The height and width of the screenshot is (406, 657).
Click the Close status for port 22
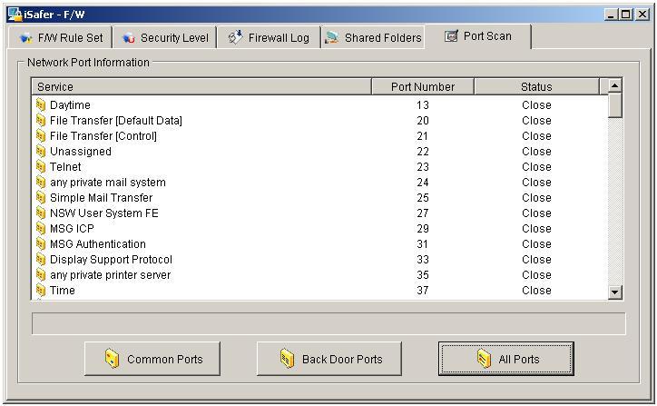[536, 151]
